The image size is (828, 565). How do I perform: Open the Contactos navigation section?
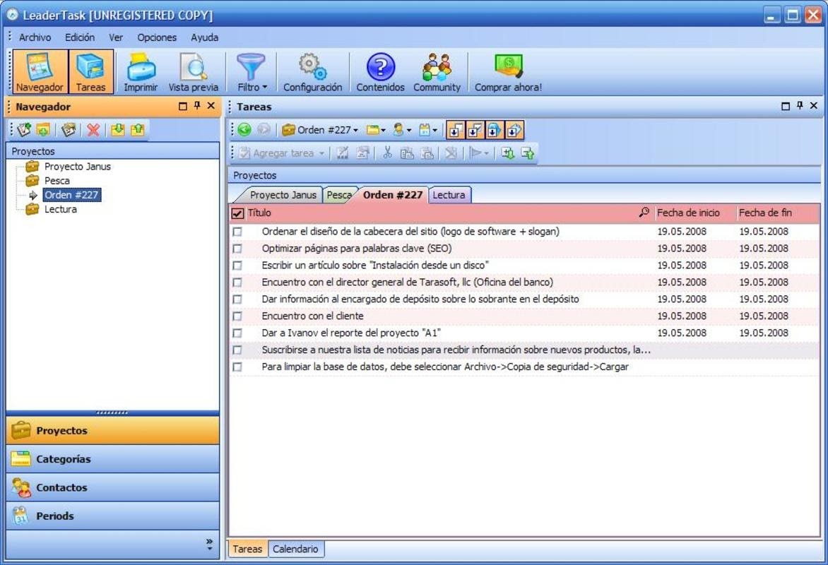click(112, 487)
